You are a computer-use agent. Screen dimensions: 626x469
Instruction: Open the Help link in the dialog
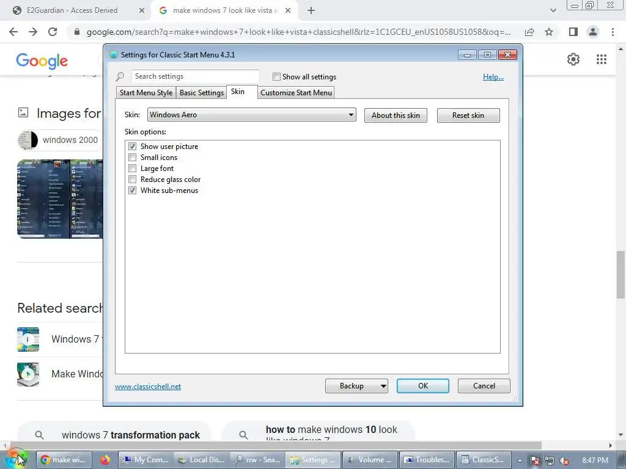[493, 77]
